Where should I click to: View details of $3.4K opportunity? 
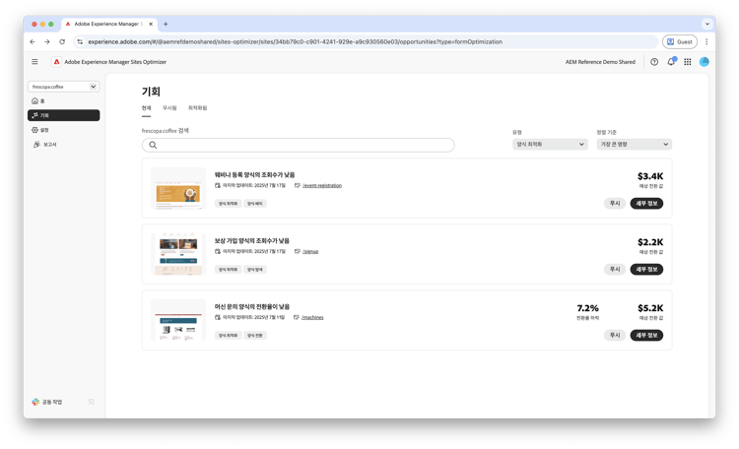(646, 204)
